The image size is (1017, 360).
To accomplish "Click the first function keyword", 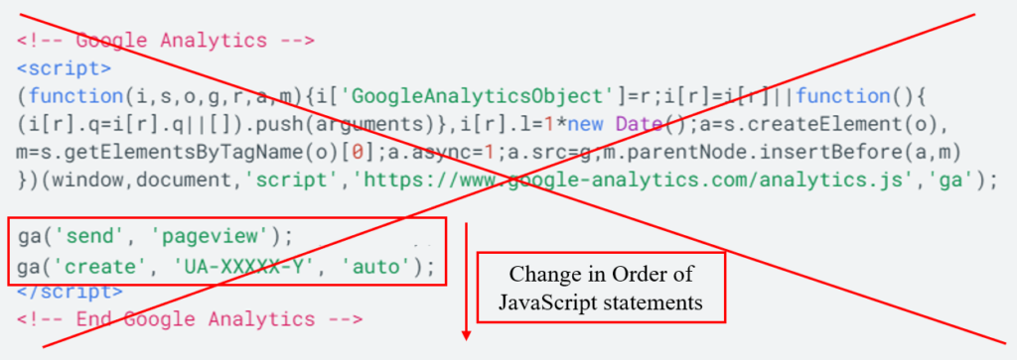I will tap(75, 96).
